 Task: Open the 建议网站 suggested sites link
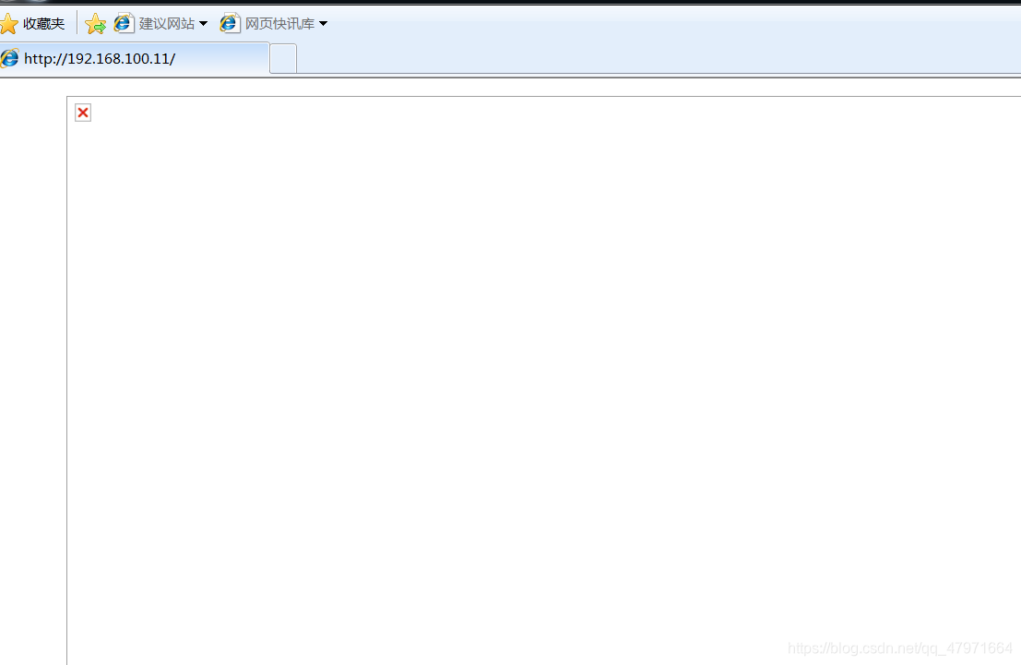[167, 23]
